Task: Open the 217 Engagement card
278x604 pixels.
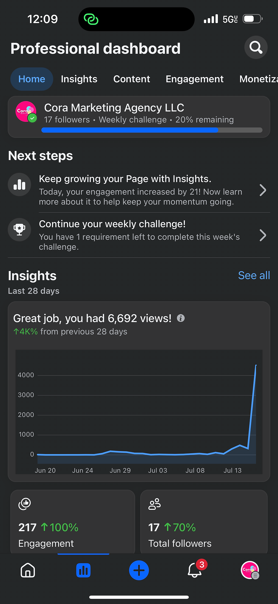Action: coord(73,521)
